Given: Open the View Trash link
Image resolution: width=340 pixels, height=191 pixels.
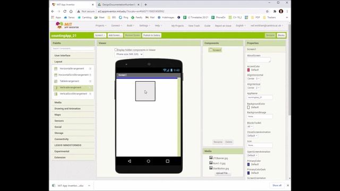Looking at the screenshot, I should point(194,25).
